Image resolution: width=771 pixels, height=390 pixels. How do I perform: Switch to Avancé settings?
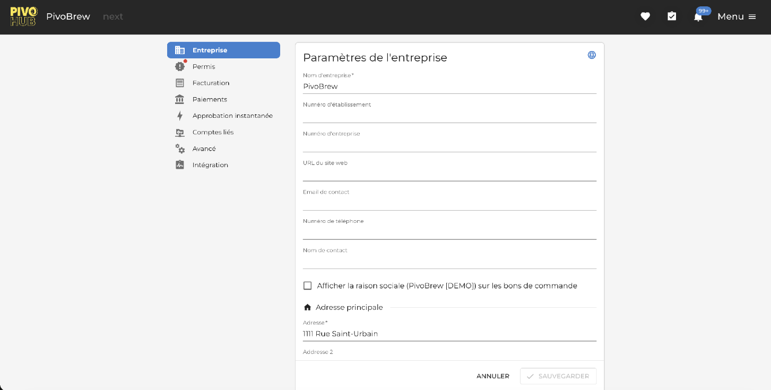[223, 149]
